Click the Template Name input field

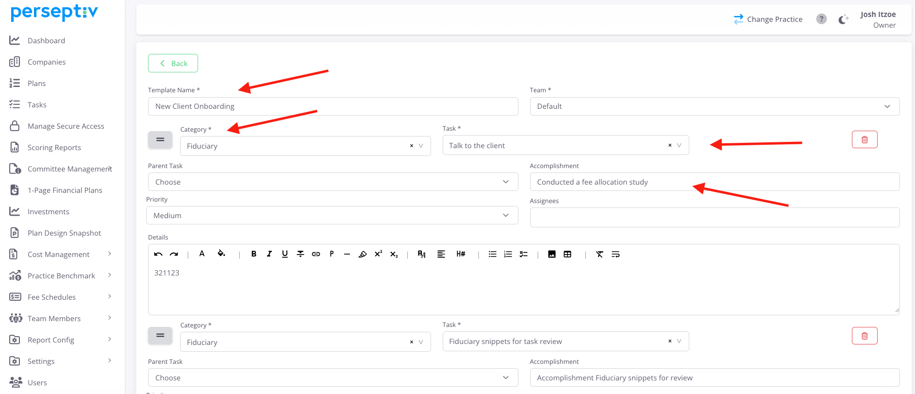pos(333,106)
